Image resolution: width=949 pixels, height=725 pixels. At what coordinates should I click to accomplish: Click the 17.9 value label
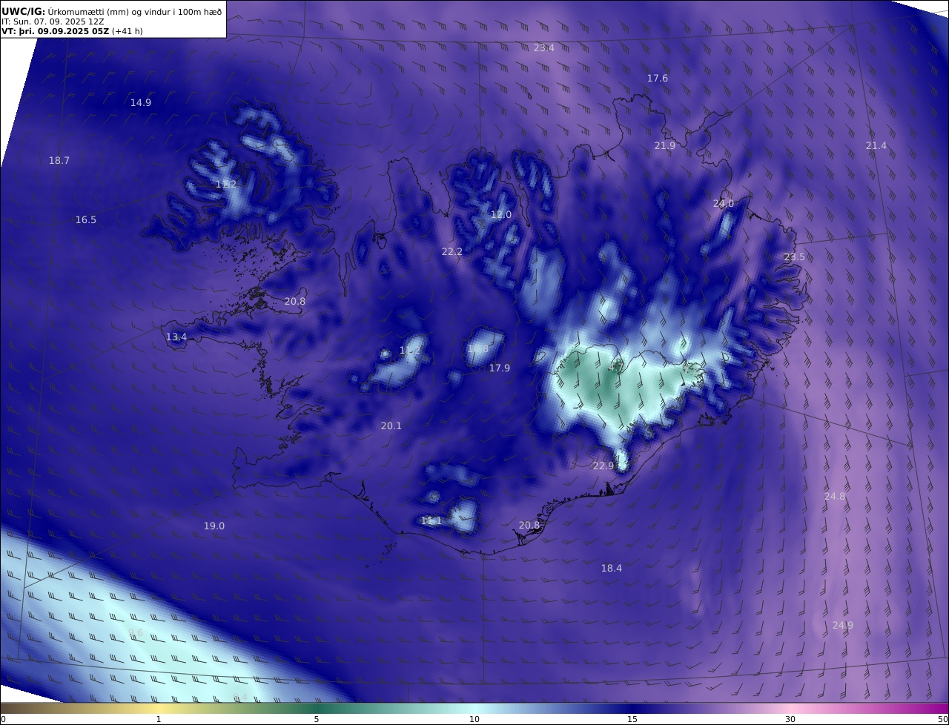pos(500,368)
